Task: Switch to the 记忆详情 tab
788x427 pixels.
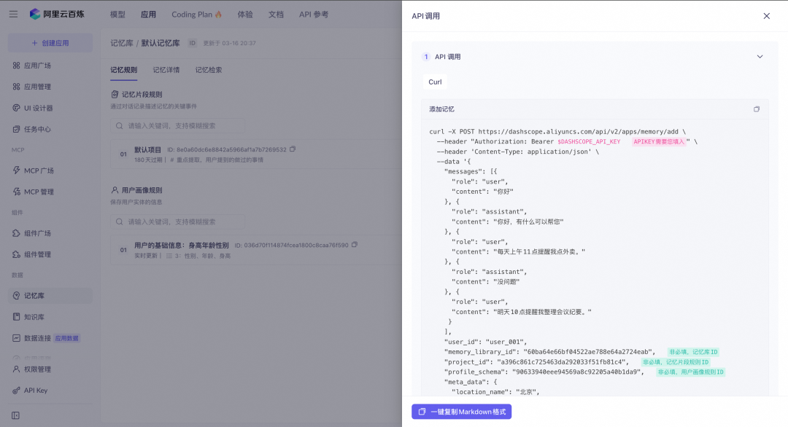Action: point(166,70)
